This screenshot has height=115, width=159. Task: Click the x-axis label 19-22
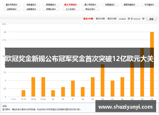(x=33, y=99)
